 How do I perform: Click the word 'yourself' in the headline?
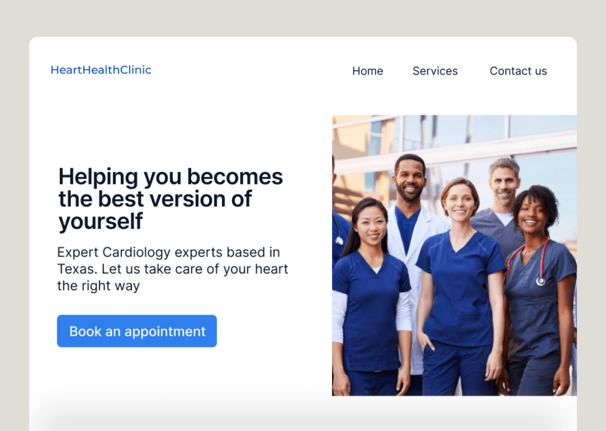101,221
